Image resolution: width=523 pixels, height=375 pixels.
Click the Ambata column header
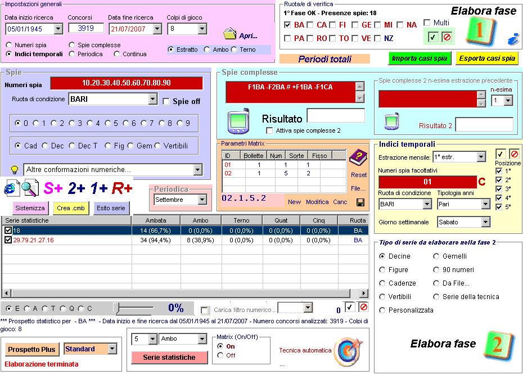(156, 220)
